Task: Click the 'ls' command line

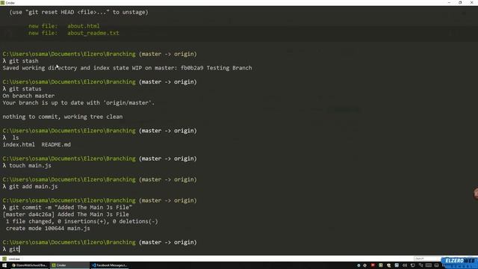Action: [x=10, y=137]
